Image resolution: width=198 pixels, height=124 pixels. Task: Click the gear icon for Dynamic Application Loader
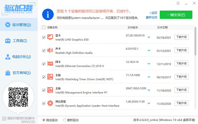tap(50, 103)
